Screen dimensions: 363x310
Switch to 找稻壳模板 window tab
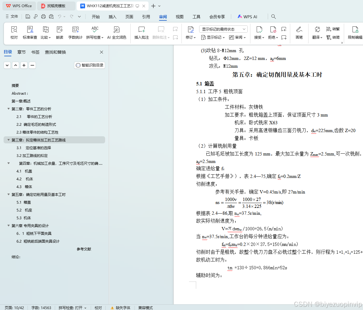point(56,6)
